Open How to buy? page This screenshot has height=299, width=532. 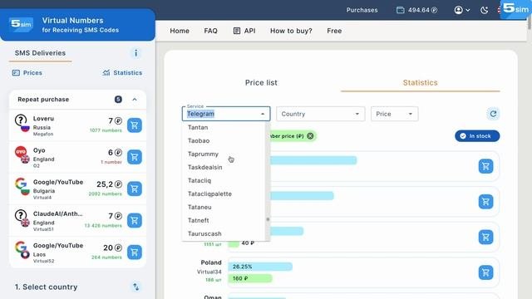[x=291, y=31]
